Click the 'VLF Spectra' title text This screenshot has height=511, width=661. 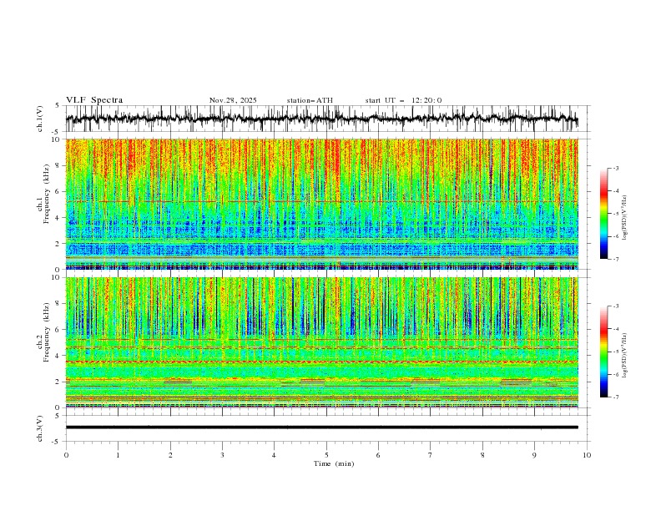point(94,100)
